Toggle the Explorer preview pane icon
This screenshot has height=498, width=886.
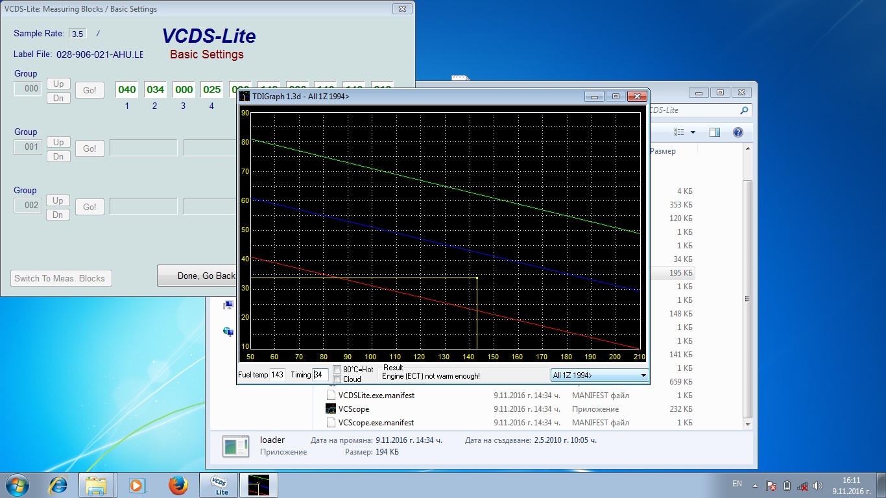[x=714, y=132]
